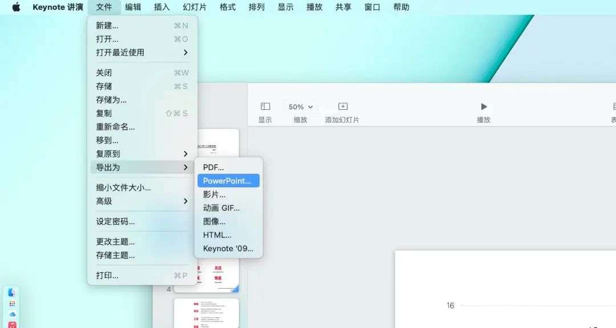The height and width of the screenshot is (328, 616).
Task: Expand 打开最近使用 submenu
Action: (x=142, y=52)
